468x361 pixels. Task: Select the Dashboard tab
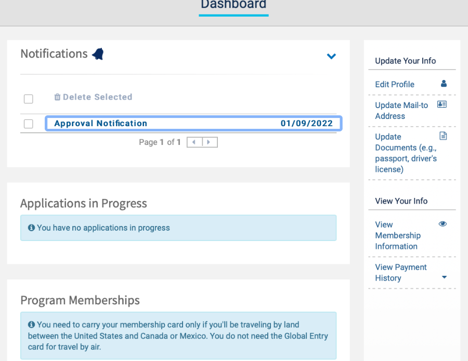click(x=233, y=5)
